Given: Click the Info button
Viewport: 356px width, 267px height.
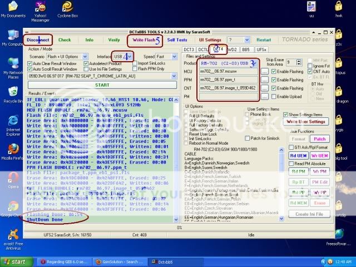Looking at the screenshot, I should pos(89,40).
